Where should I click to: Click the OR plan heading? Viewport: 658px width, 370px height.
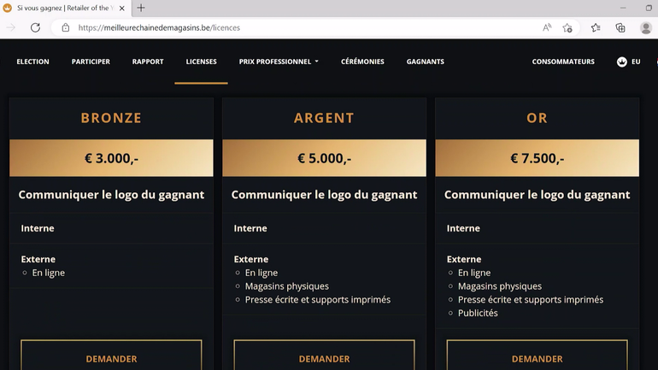pyautogui.click(x=538, y=118)
